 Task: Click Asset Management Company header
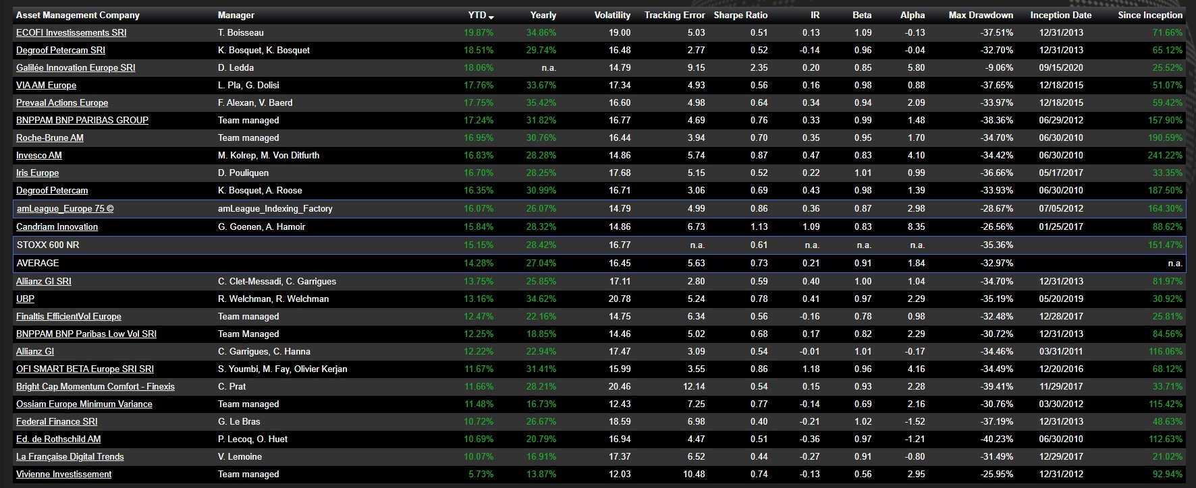tap(78, 15)
